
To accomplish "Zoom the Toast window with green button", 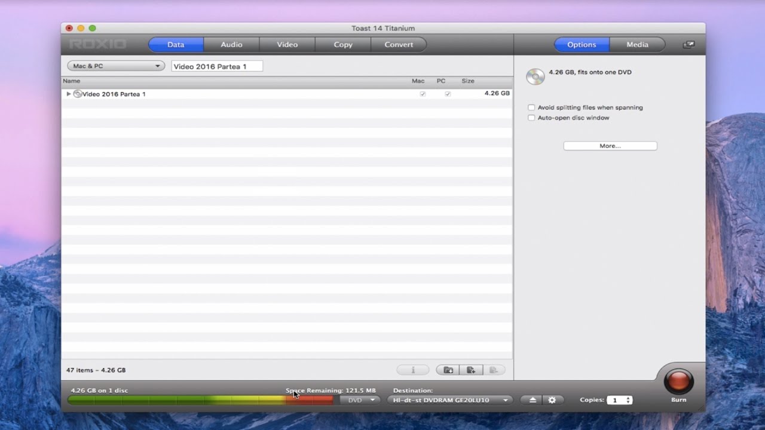I will coord(92,28).
